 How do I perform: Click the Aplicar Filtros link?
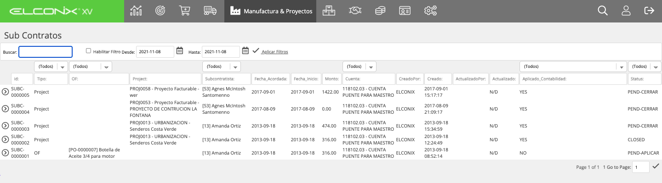coord(275,52)
